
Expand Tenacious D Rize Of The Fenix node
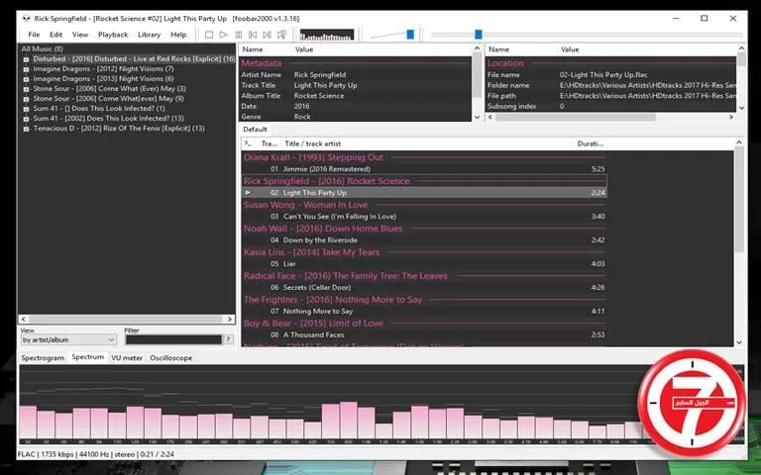coord(26,129)
